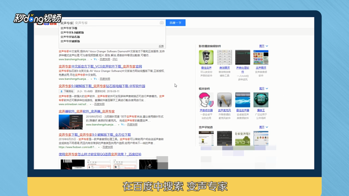Open thumbnail of 变声器软件 result
The width and height of the screenshot is (349, 196).
(71, 122)
